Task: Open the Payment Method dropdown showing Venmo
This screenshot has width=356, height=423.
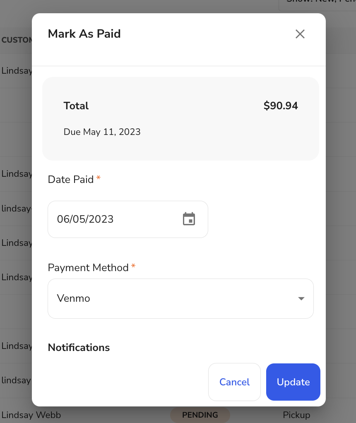Action: (180, 298)
